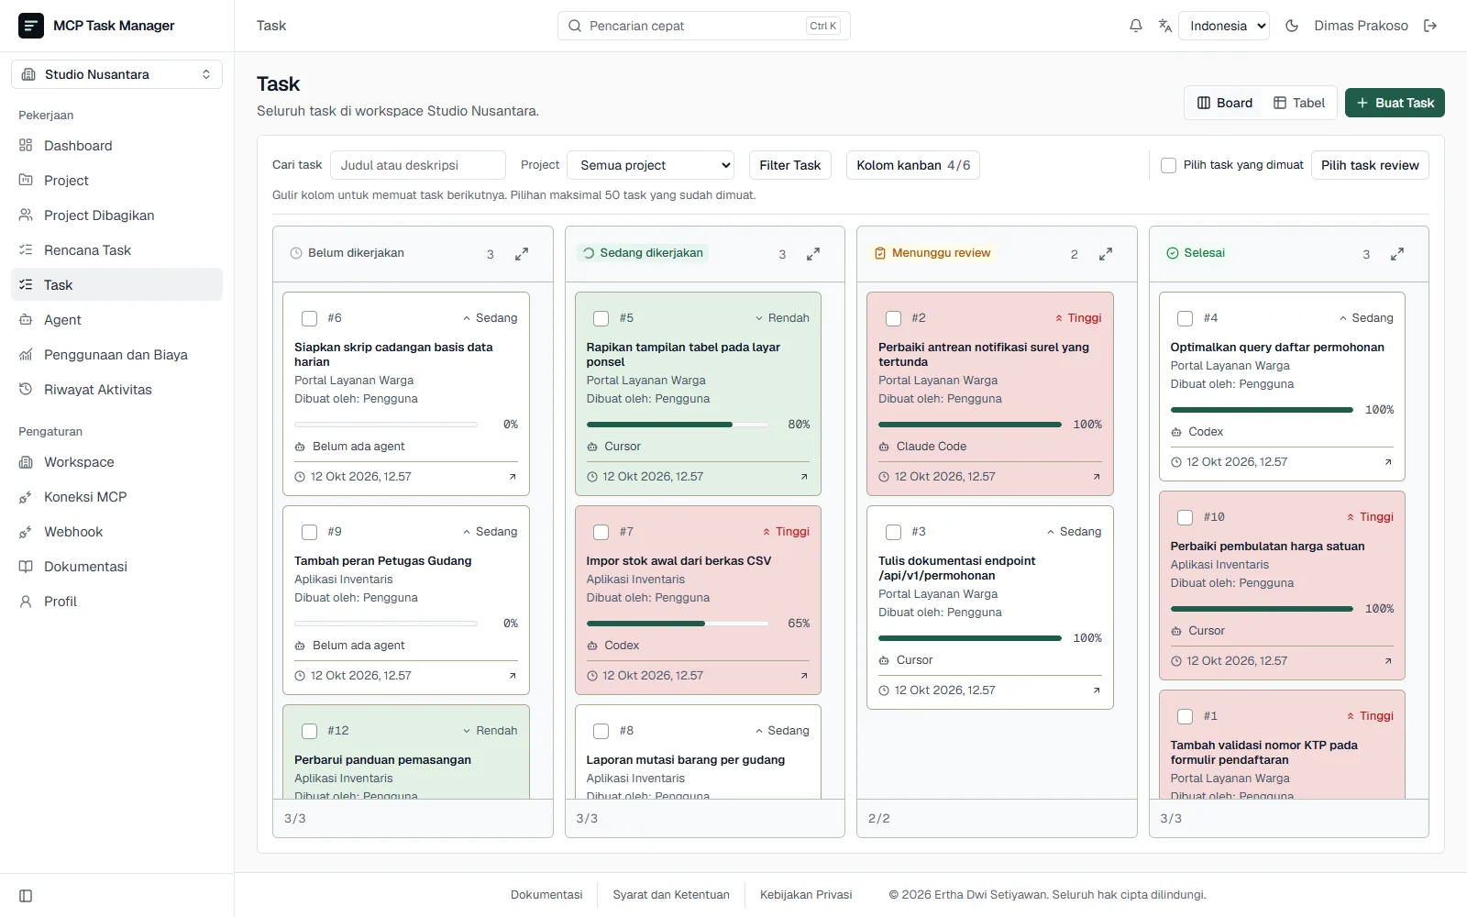Viewport: 1467px width, 917px height.
Task: Open Penggunaan dan Biaya page
Action: [116, 355]
